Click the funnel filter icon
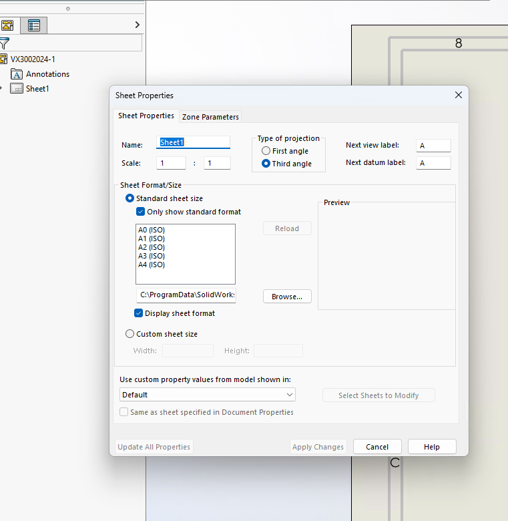 4,44
